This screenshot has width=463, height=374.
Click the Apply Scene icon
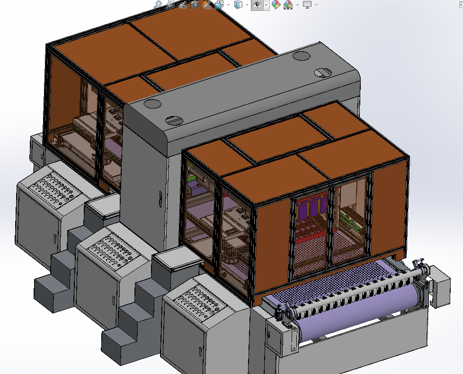288,4
